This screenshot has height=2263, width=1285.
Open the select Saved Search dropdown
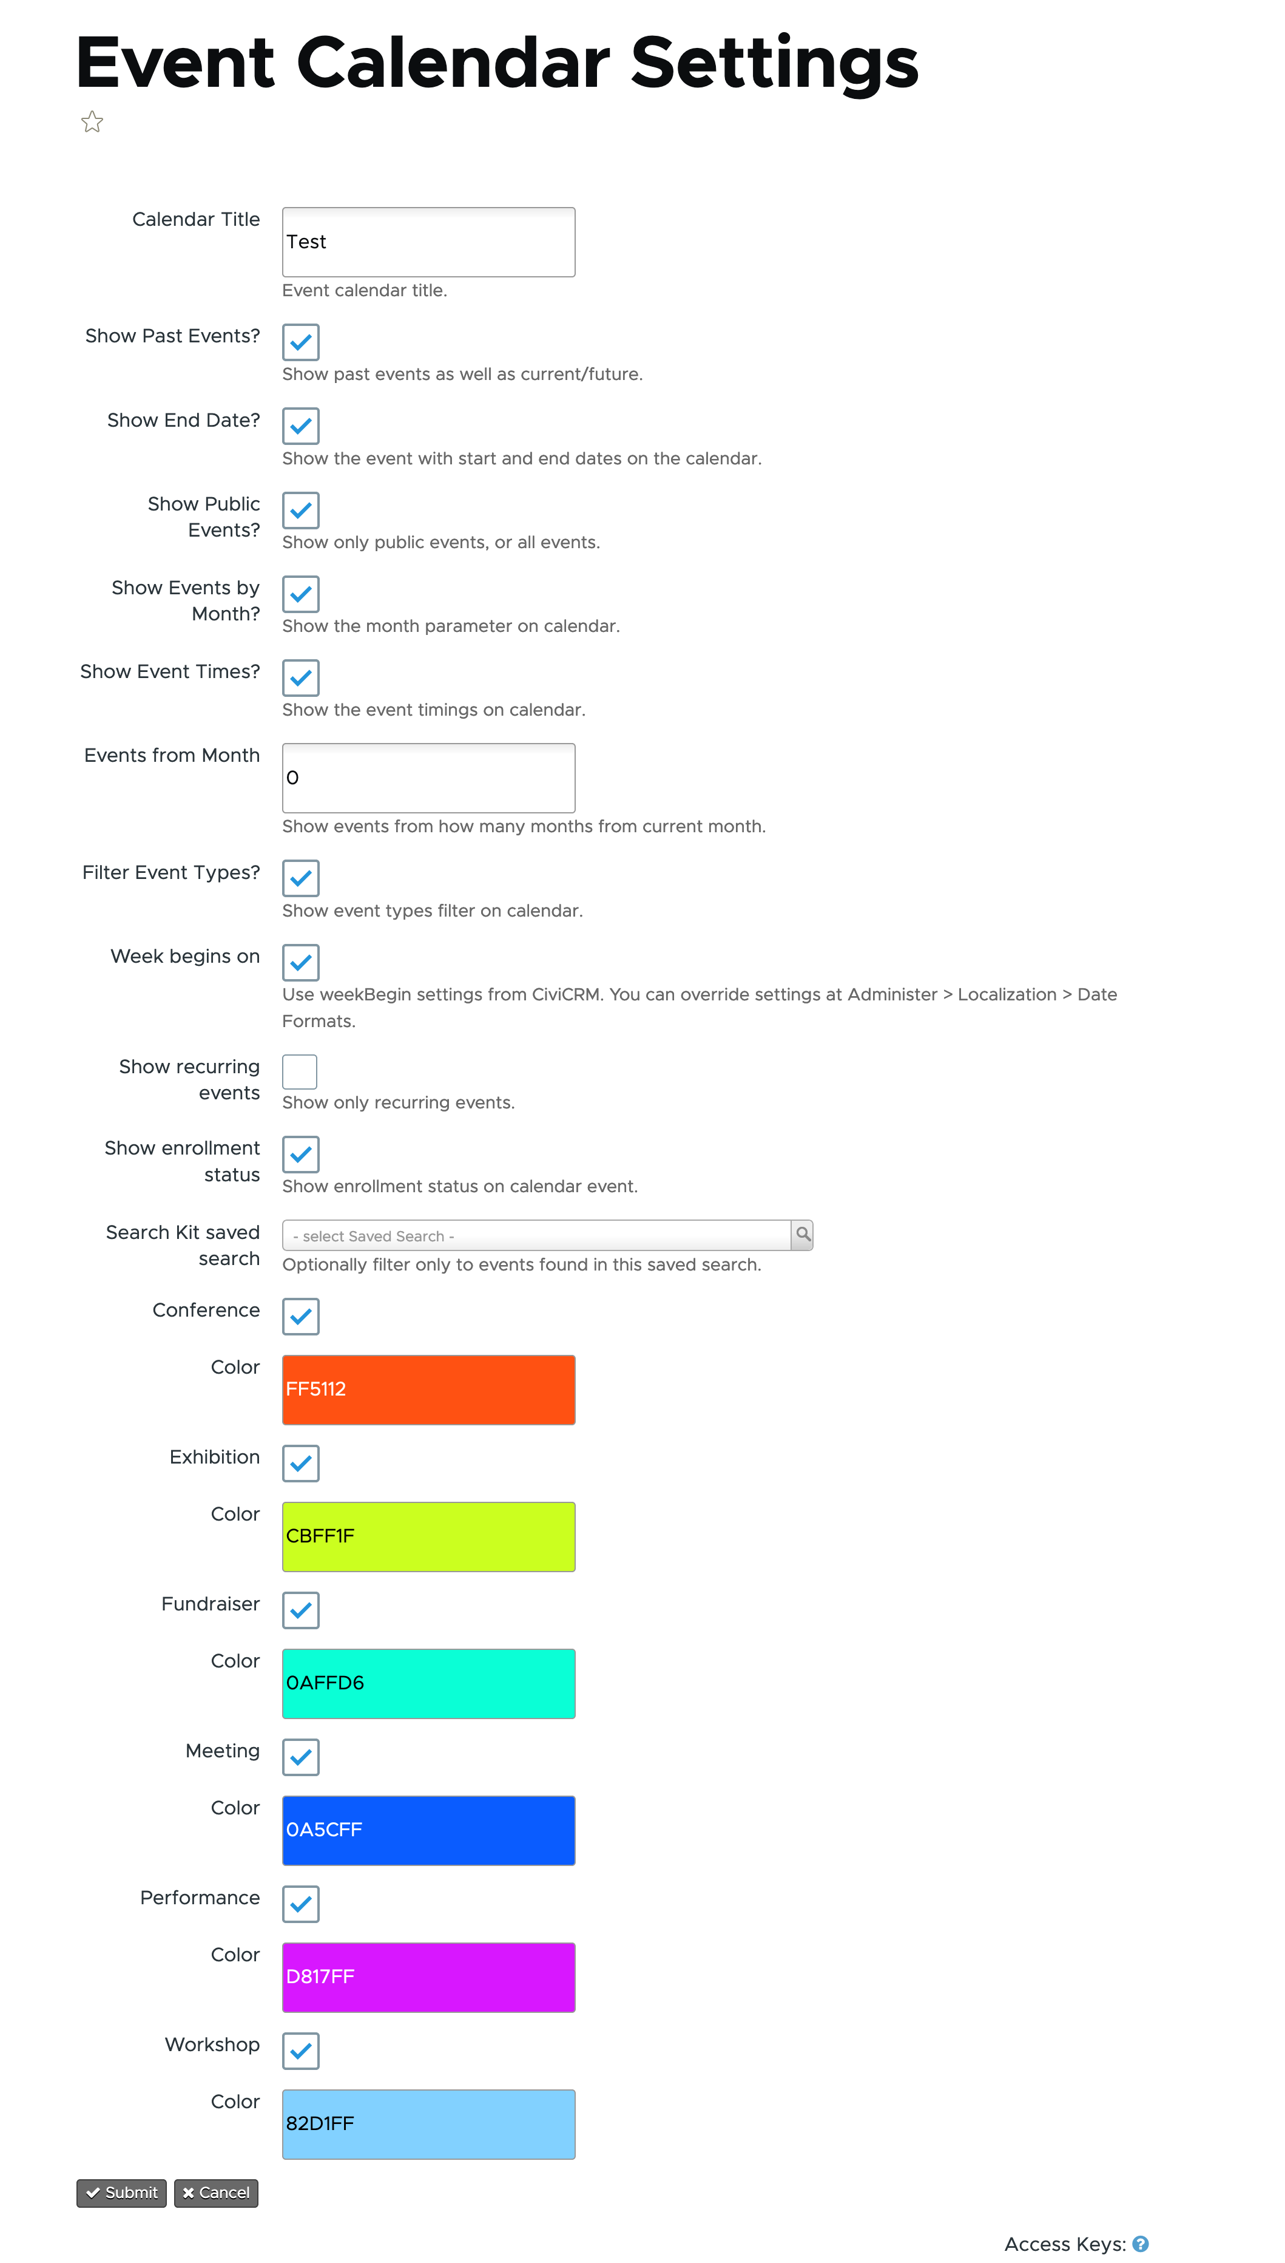[536, 1235]
